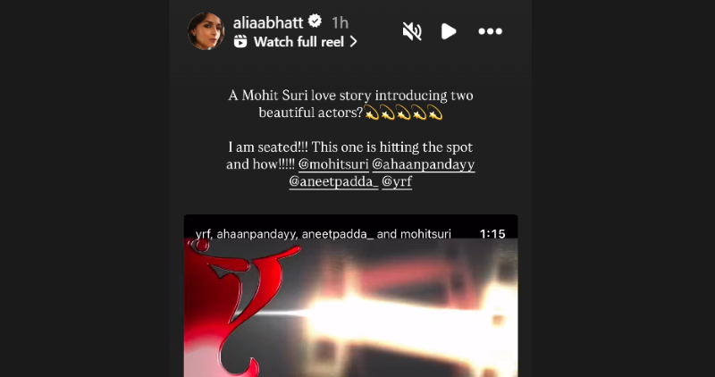Image resolution: width=715 pixels, height=377 pixels.
Task: Click the reel authors line starting with yrf
Action: pos(324,234)
